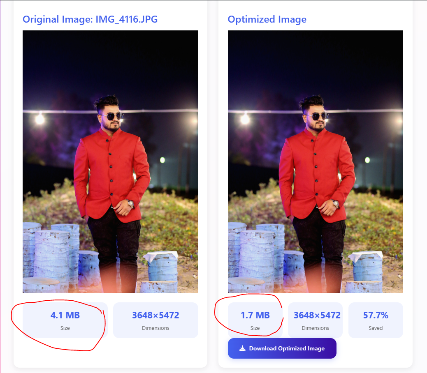
Task: Click the 57.7% Saved stat card
Action: pyautogui.click(x=375, y=320)
